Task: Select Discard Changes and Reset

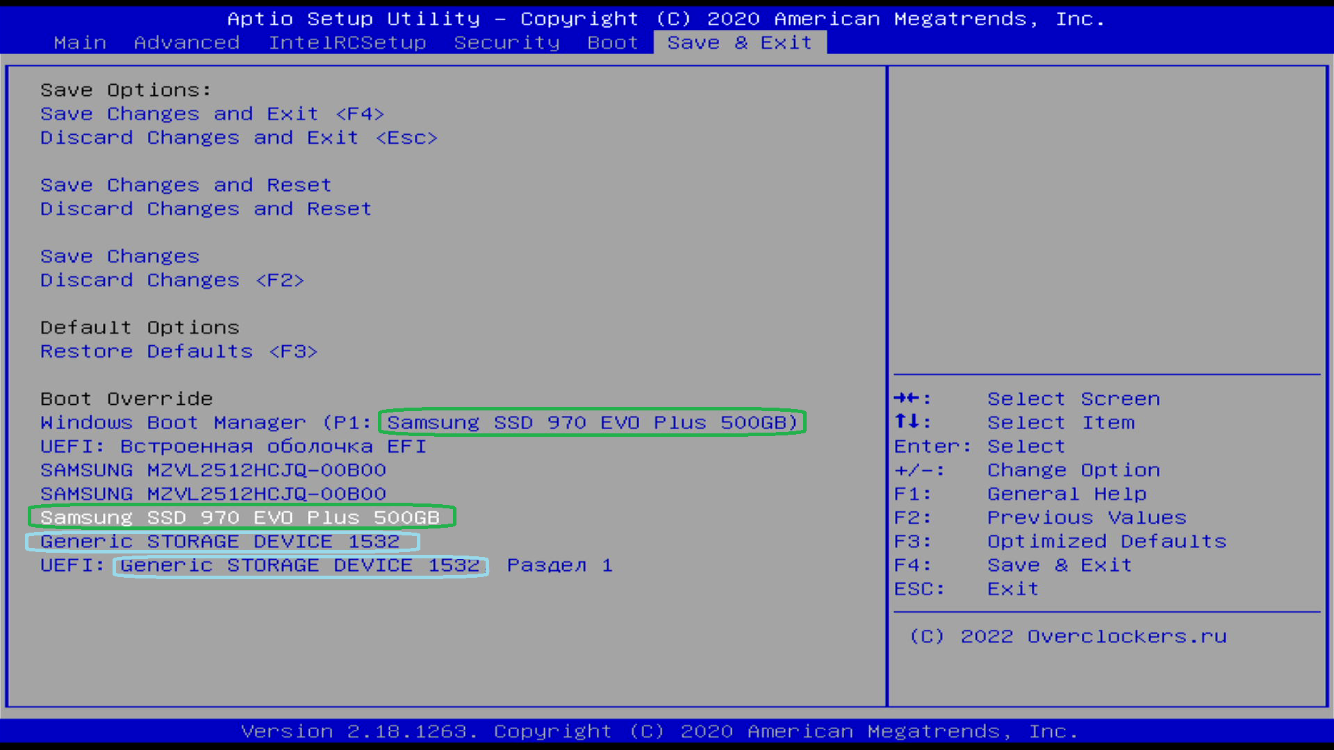Action: tap(206, 209)
